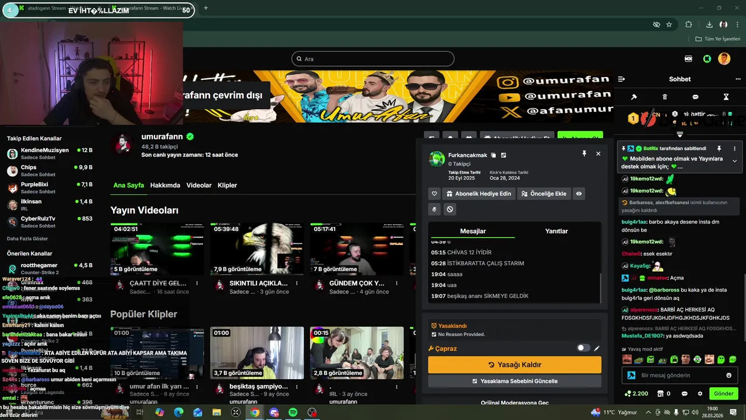This screenshot has height=420, width=746.
Task: Open chat settings gear icon
Action: coord(700,394)
